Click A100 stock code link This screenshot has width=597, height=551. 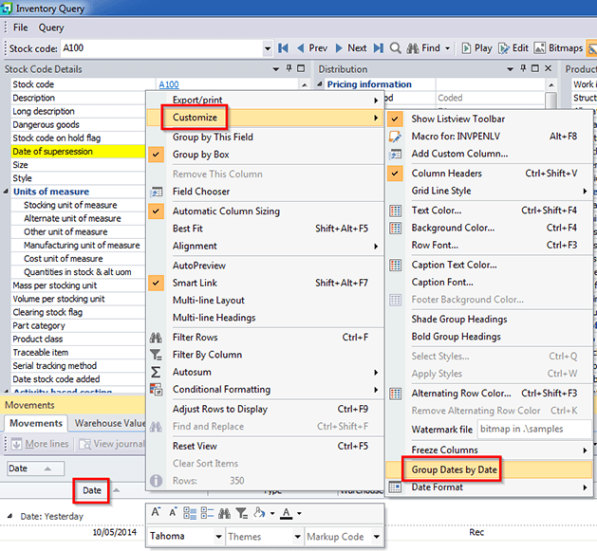169,84
